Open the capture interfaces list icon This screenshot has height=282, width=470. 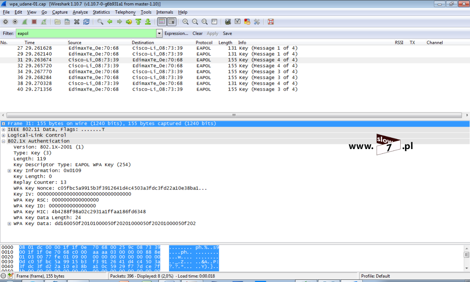click(6, 22)
